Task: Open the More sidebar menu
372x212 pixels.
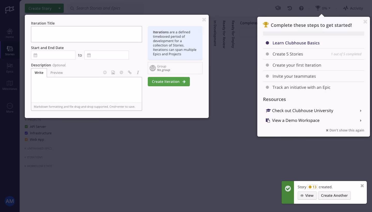Action: (x=10, y=108)
